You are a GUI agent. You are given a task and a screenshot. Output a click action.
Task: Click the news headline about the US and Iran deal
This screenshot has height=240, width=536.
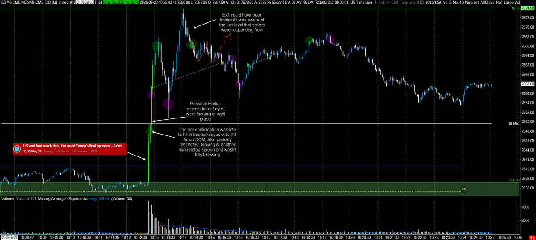pyautogui.click(x=73, y=146)
